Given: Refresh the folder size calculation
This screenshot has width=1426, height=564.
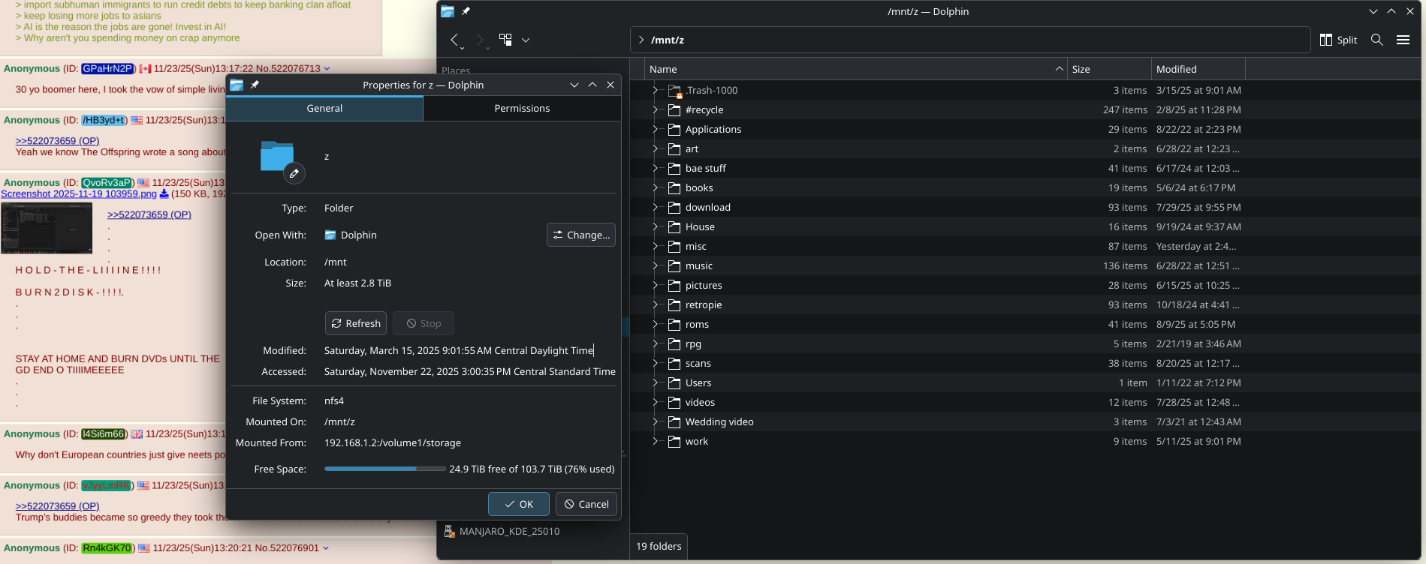Looking at the screenshot, I should point(356,323).
